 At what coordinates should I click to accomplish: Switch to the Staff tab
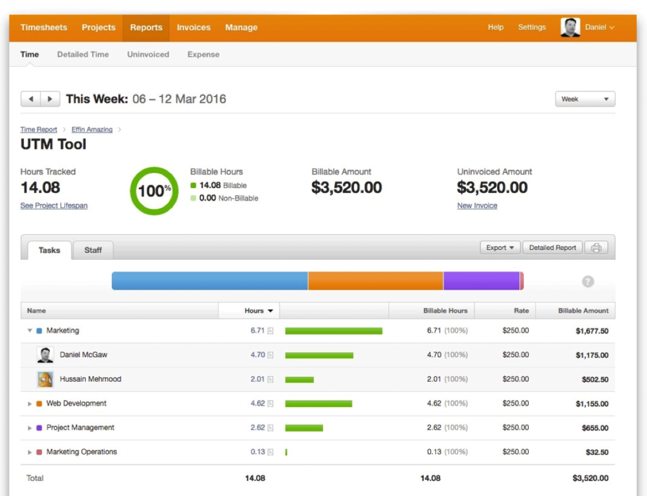pos(93,250)
